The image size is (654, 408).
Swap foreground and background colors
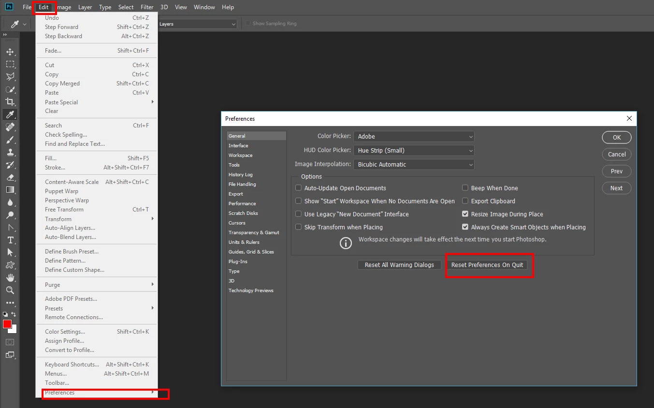click(14, 314)
